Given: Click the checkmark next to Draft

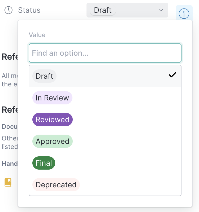Looking at the screenshot, I should 172,75.
